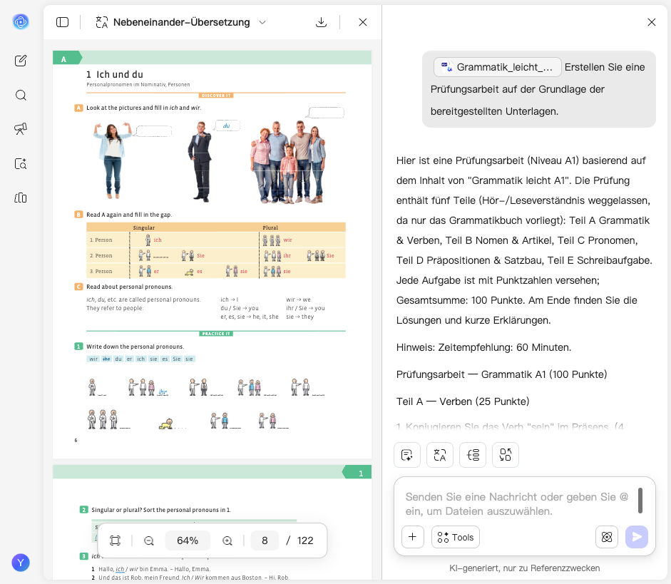Zoom in on the PDF page
Viewport: 671px width, 584px height.
[227, 541]
